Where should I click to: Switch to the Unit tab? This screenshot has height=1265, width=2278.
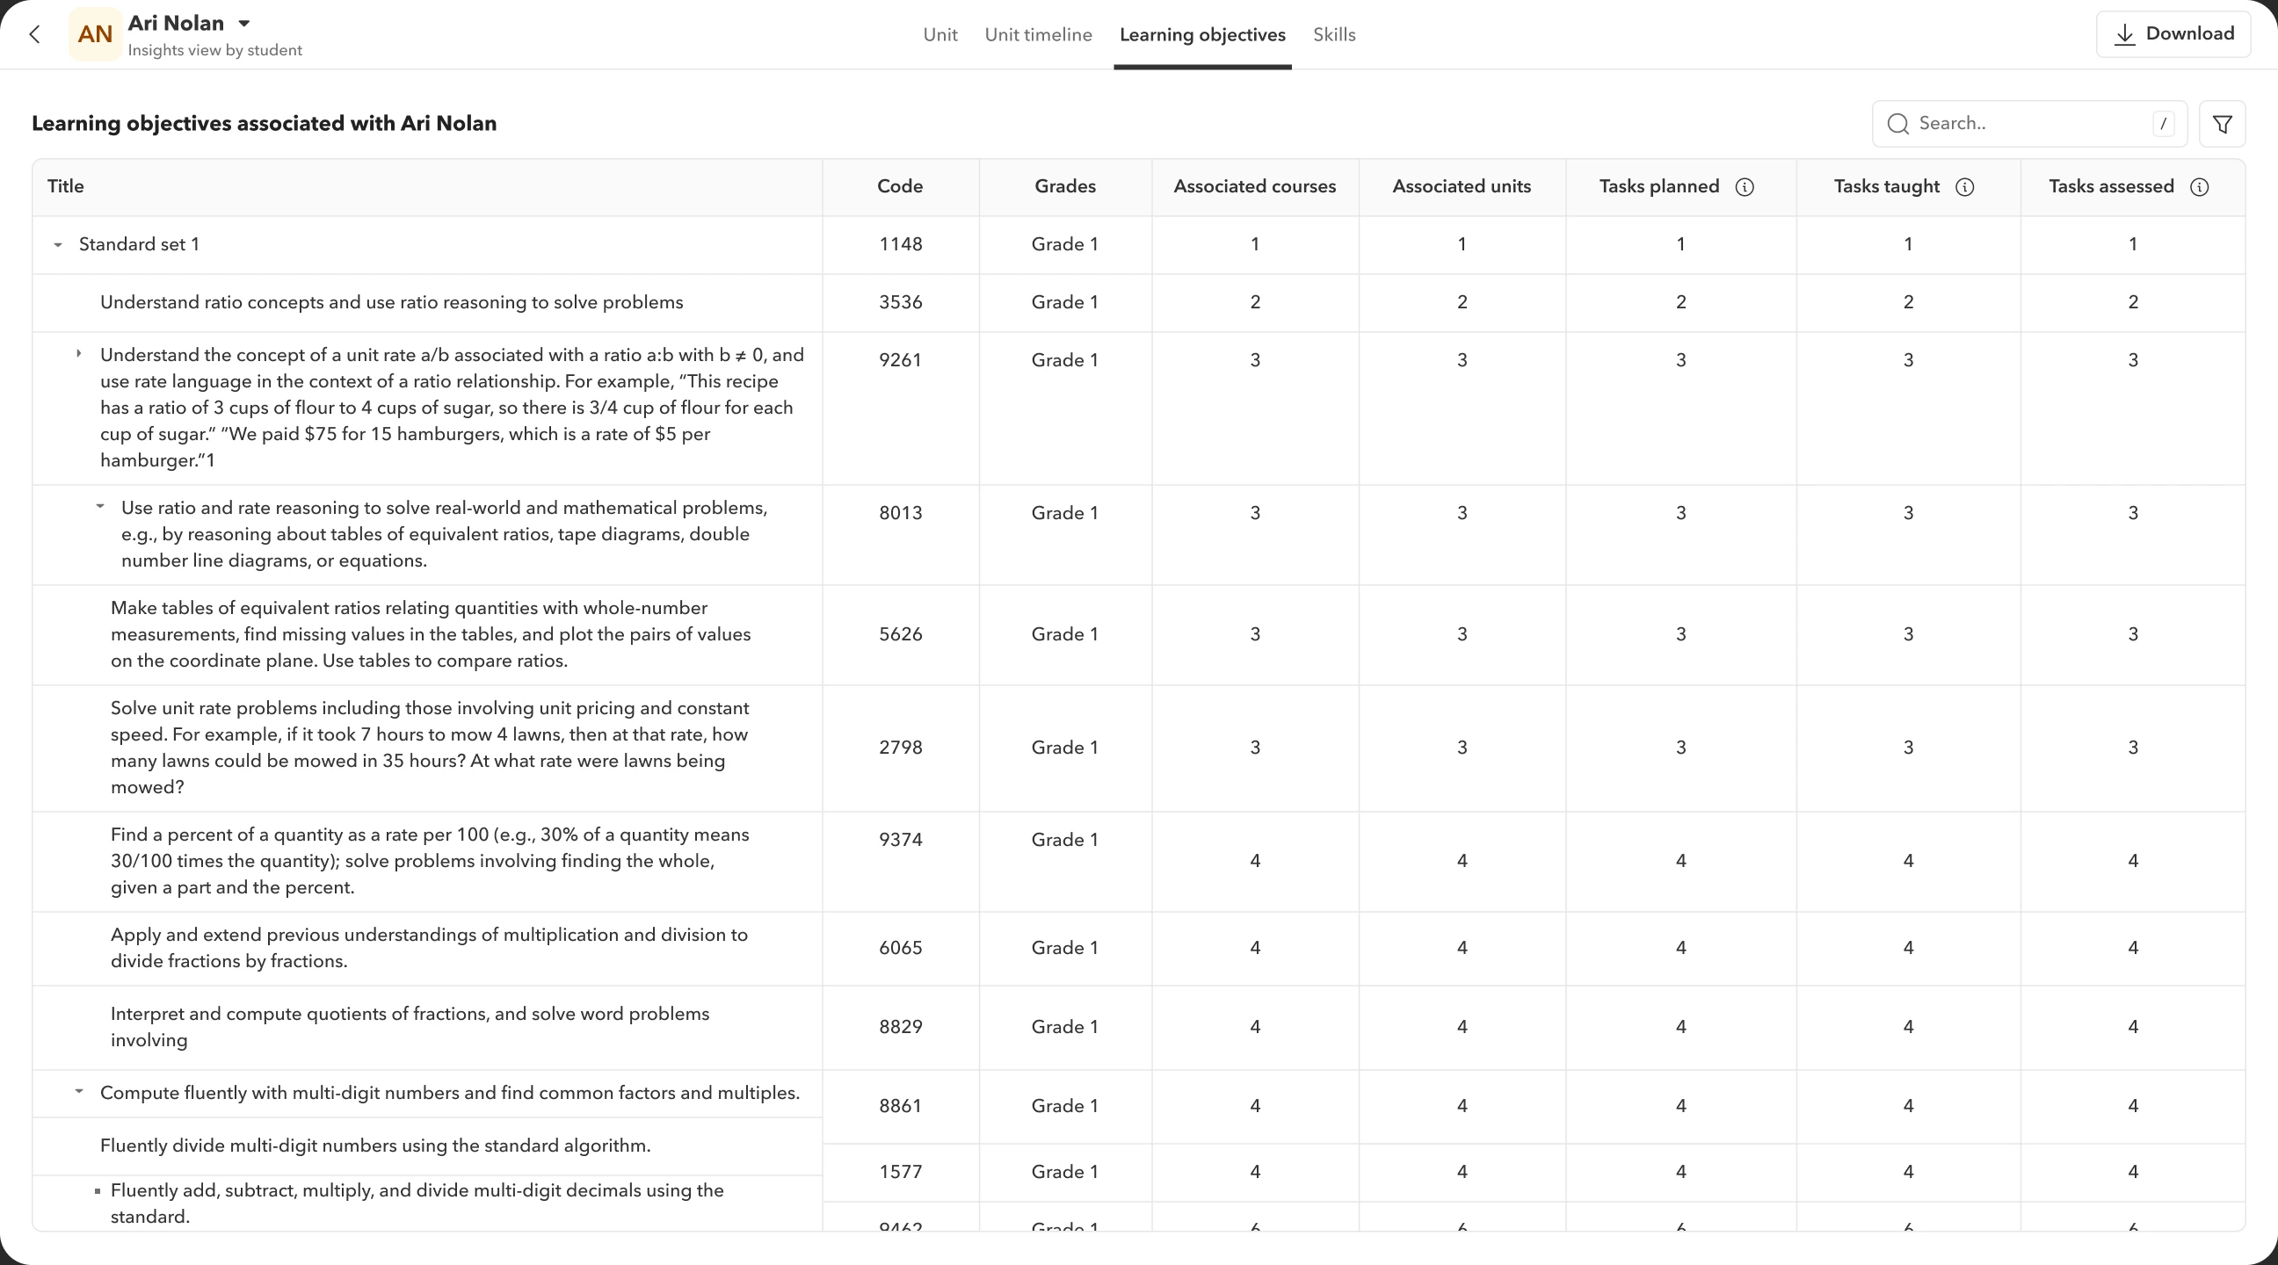(x=940, y=34)
